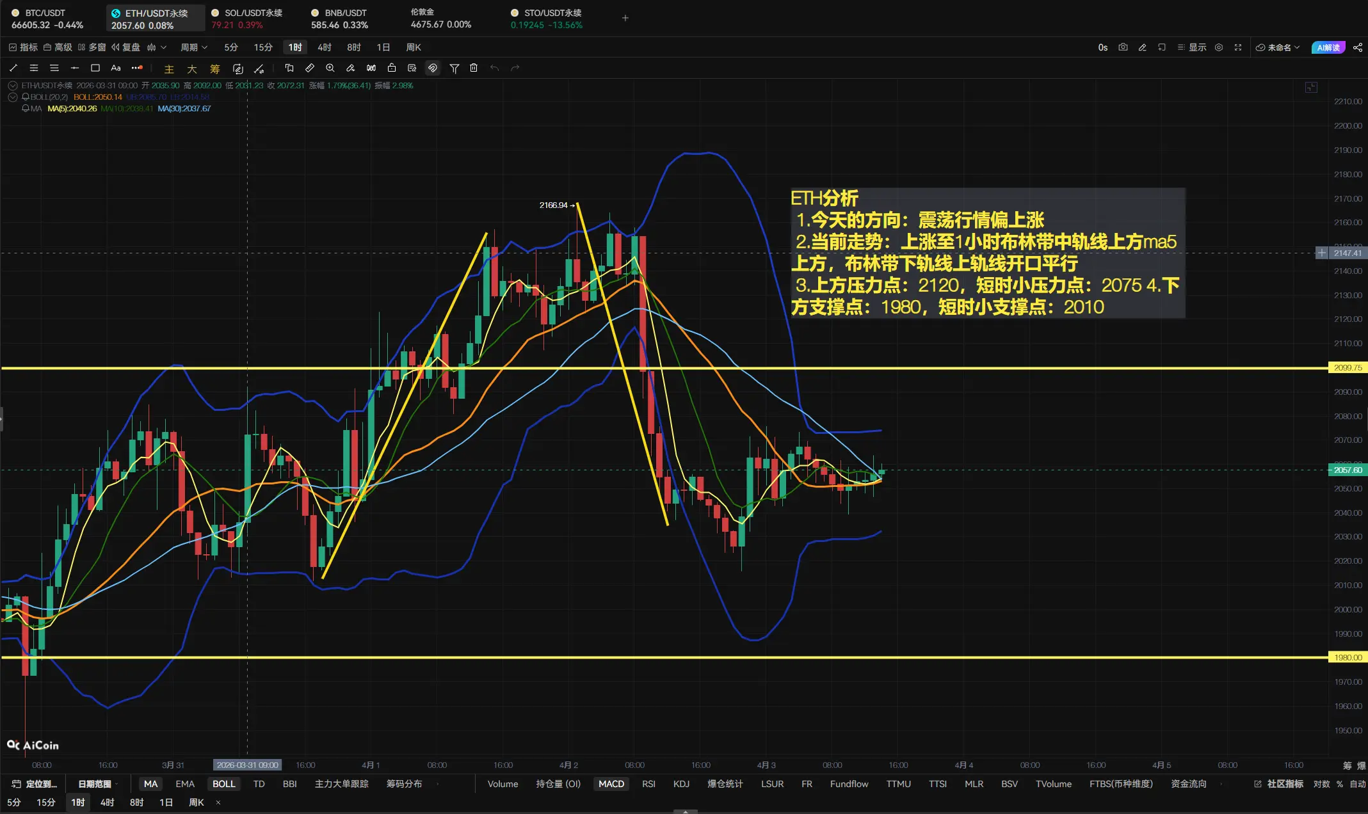Enter fullscreen chart mode

tap(1238, 47)
